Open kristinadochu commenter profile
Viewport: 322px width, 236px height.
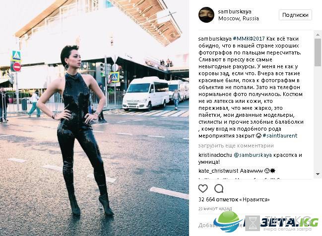point(215,155)
